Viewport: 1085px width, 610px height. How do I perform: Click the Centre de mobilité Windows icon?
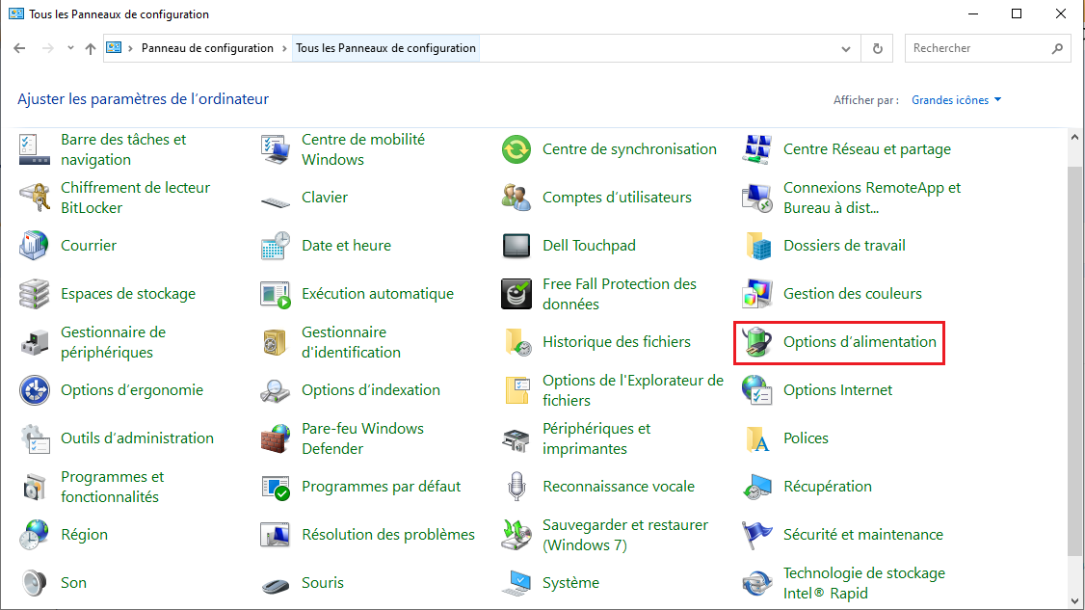(275, 148)
